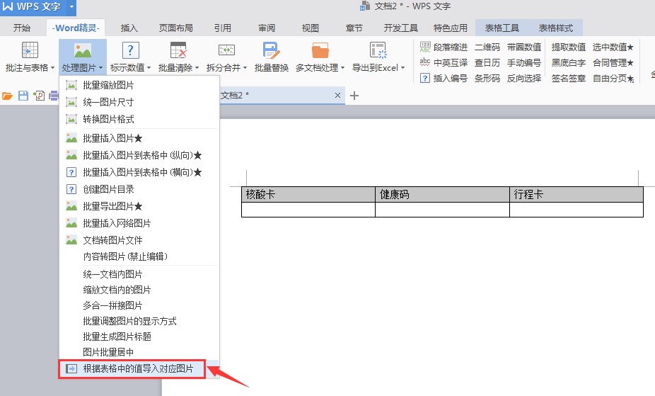The height and width of the screenshot is (396, 655).
Task: Click the WPS 文字 logo button
Action: [x=32, y=6]
